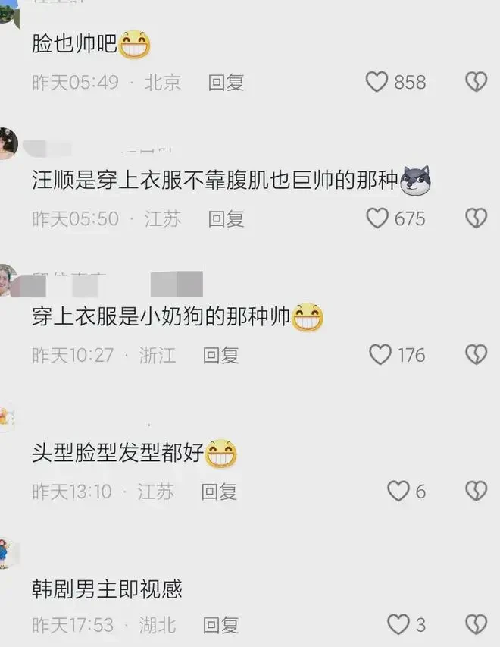Reply to the 穿上衣服是小奶狗 comment
The height and width of the screenshot is (647, 500).
[221, 356]
